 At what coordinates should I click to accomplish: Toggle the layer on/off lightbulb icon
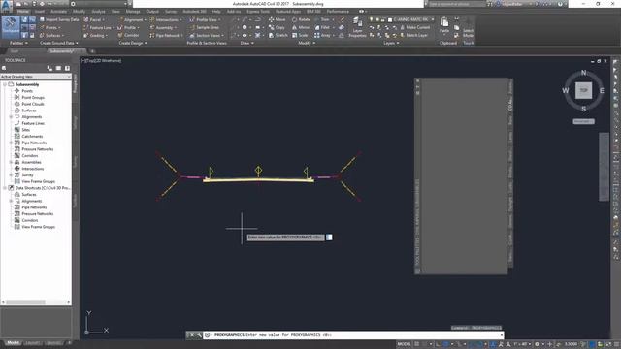pos(371,19)
